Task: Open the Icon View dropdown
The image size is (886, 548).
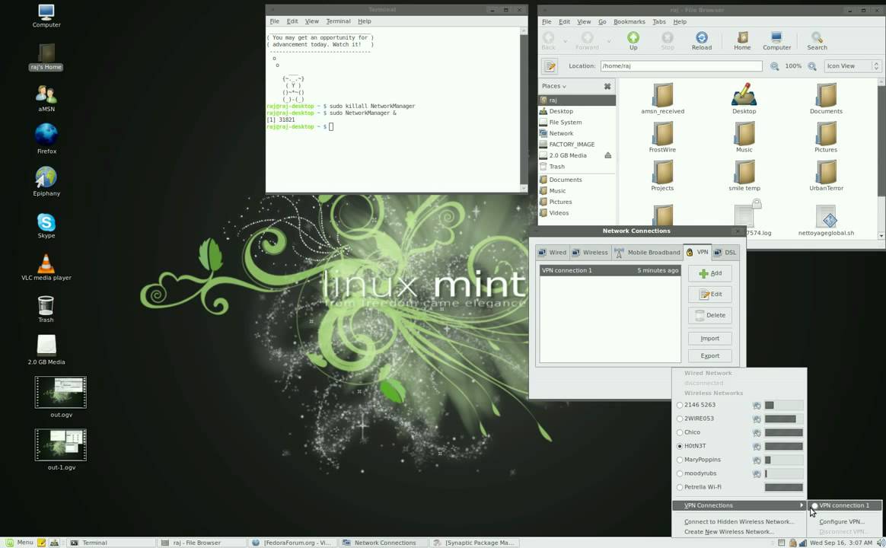Action: click(853, 66)
